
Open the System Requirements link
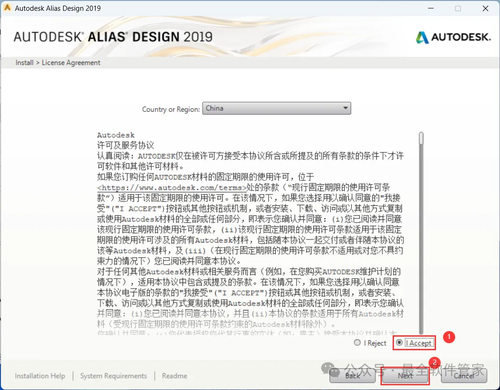click(113, 376)
